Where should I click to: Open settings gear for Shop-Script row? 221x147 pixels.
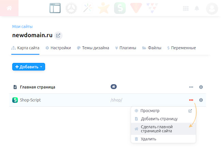click(201, 100)
